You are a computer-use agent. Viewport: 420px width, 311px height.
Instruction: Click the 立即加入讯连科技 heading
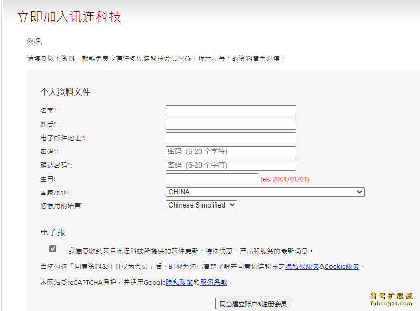point(69,17)
